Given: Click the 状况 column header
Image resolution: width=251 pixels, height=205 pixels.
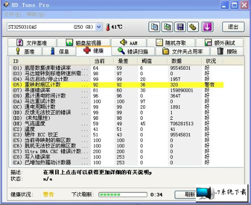Looking at the screenshot, I should [x=212, y=61].
